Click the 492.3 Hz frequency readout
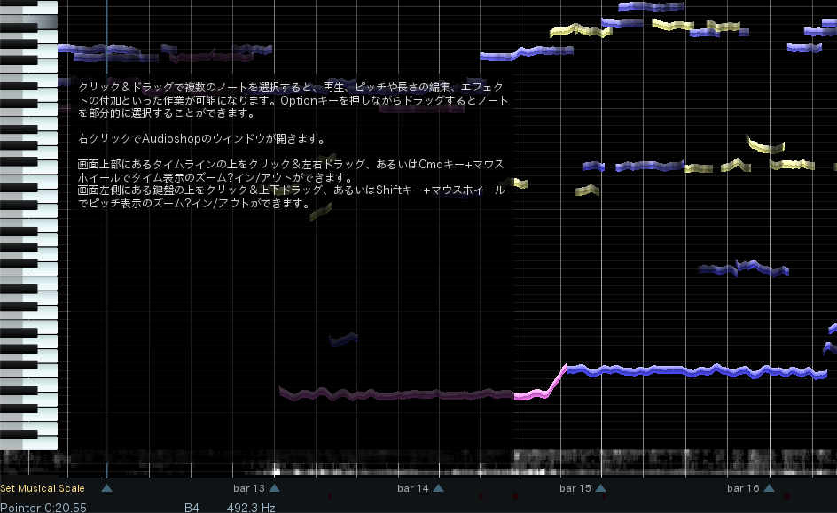Screen dimensions: 837x513 251,507
